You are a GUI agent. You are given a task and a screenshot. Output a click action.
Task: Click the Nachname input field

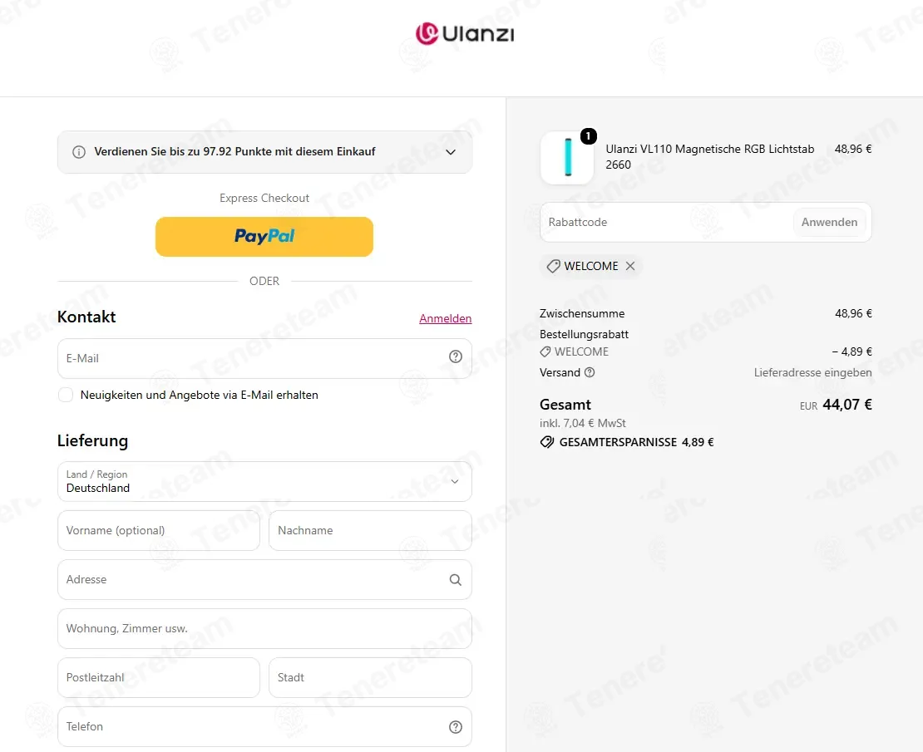pyautogui.click(x=370, y=531)
